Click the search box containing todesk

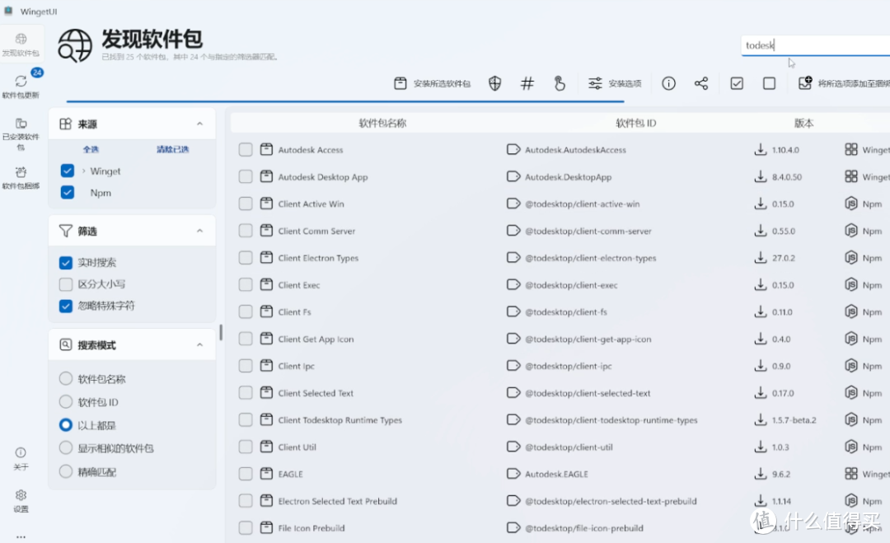click(x=815, y=45)
